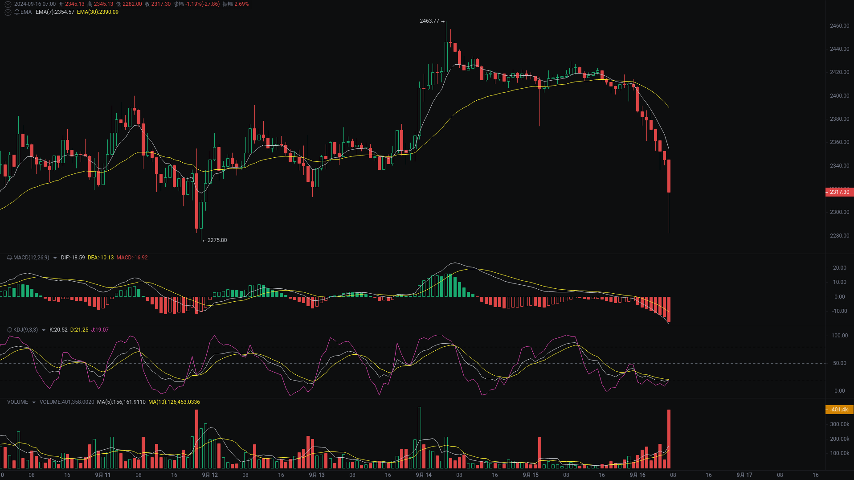Toggle the DIF:-18.59 line display
The image size is (854, 480).
click(73, 258)
